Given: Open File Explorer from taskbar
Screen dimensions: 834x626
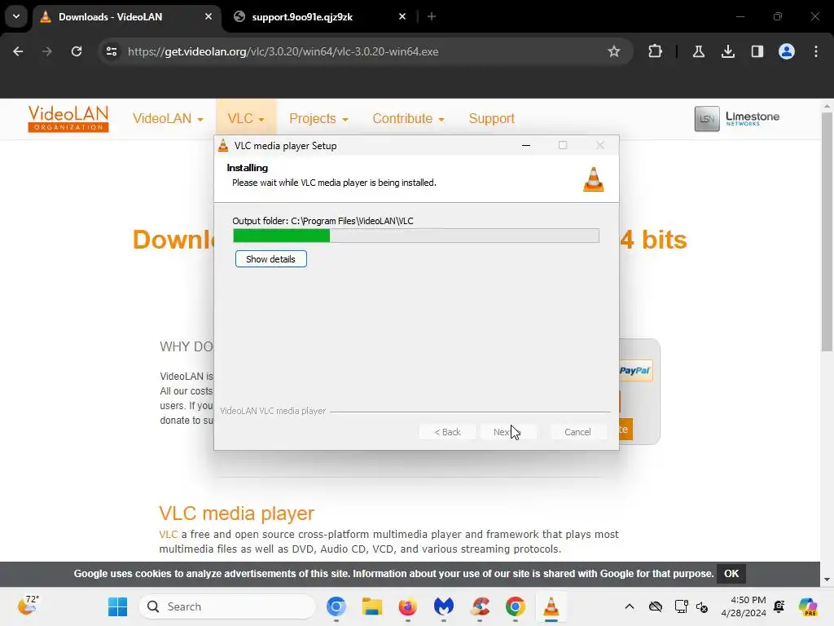Looking at the screenshot, I should coord(371,606).
